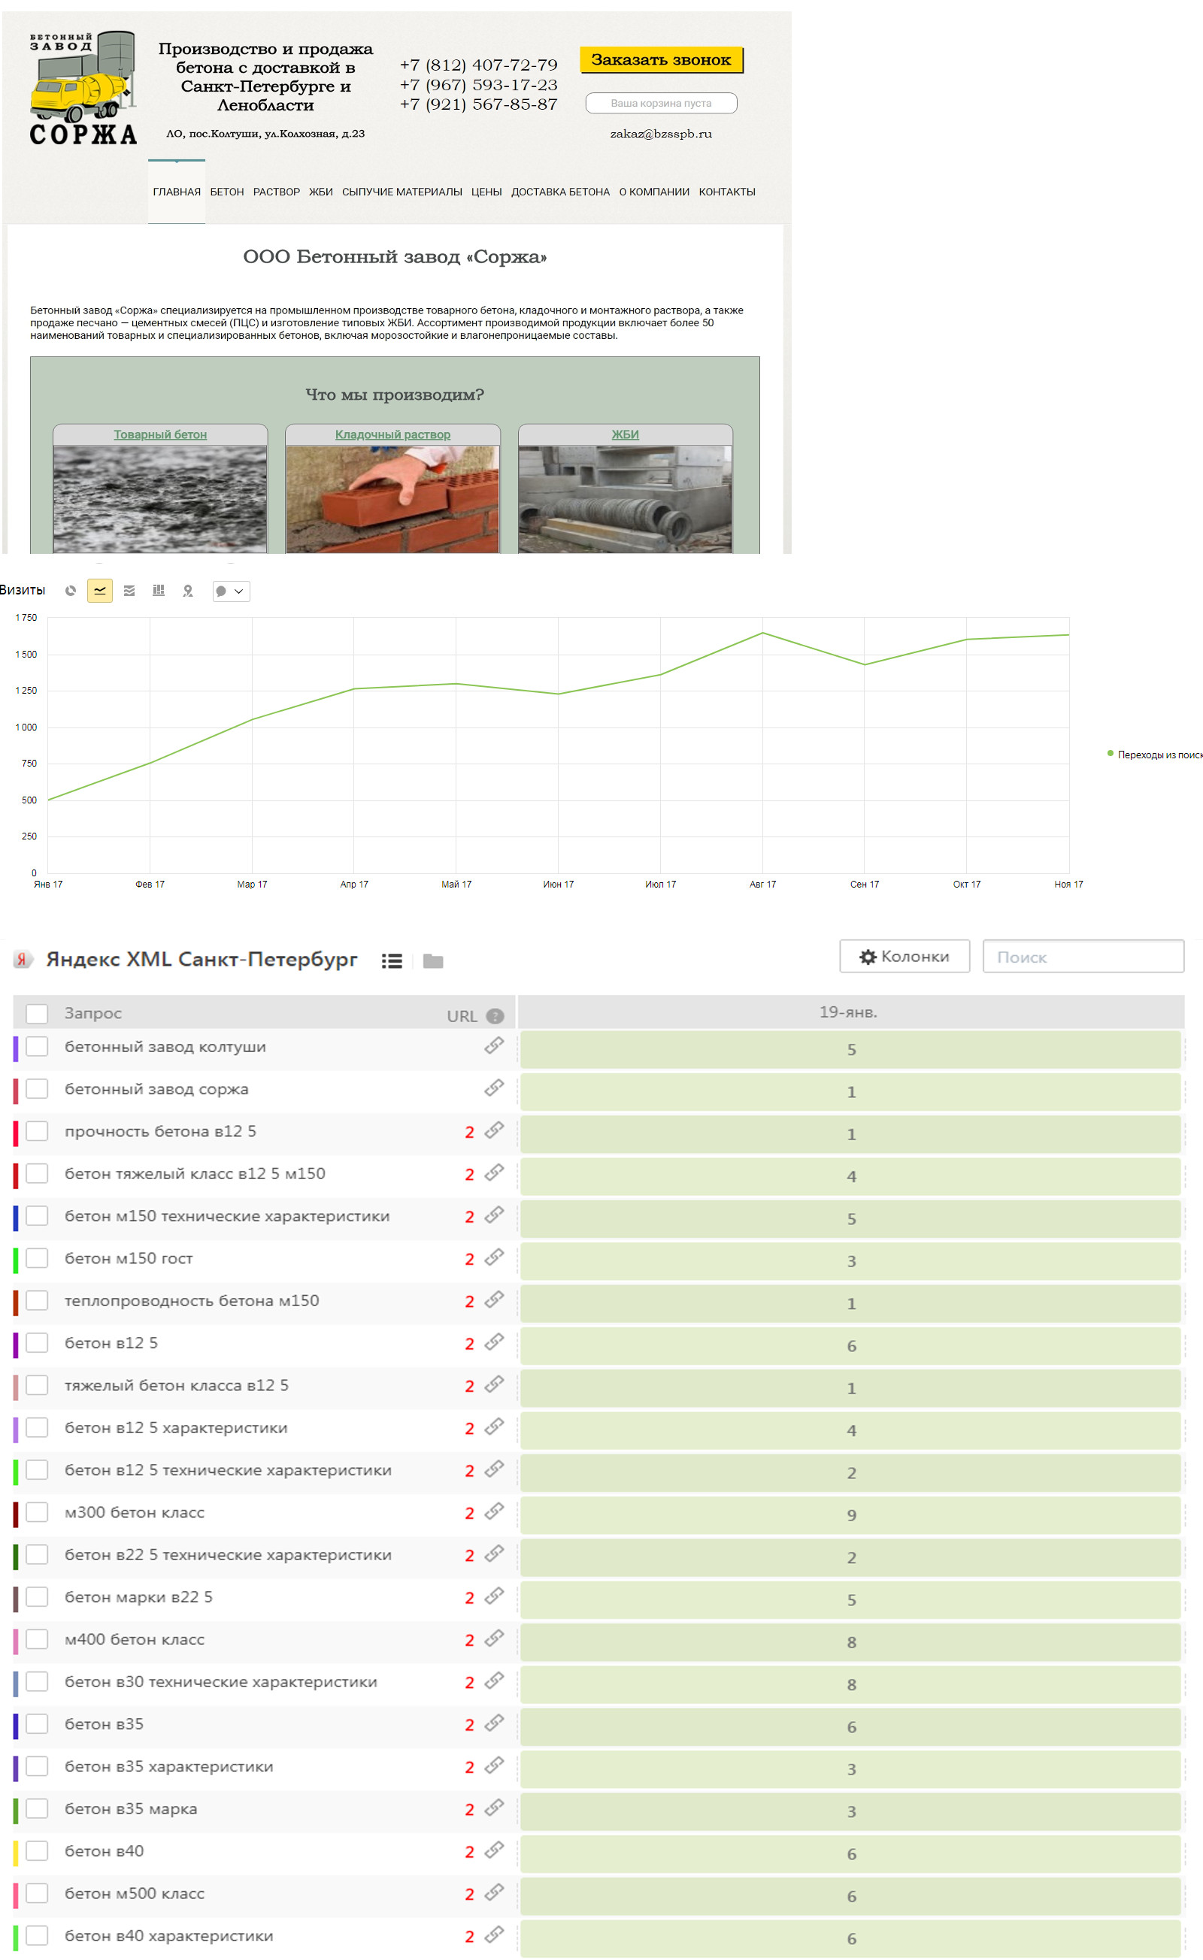
Task: Open the СЫПУЧИЕ МАТЕРИАЛЫ menu item
Action: coord(402,192)
